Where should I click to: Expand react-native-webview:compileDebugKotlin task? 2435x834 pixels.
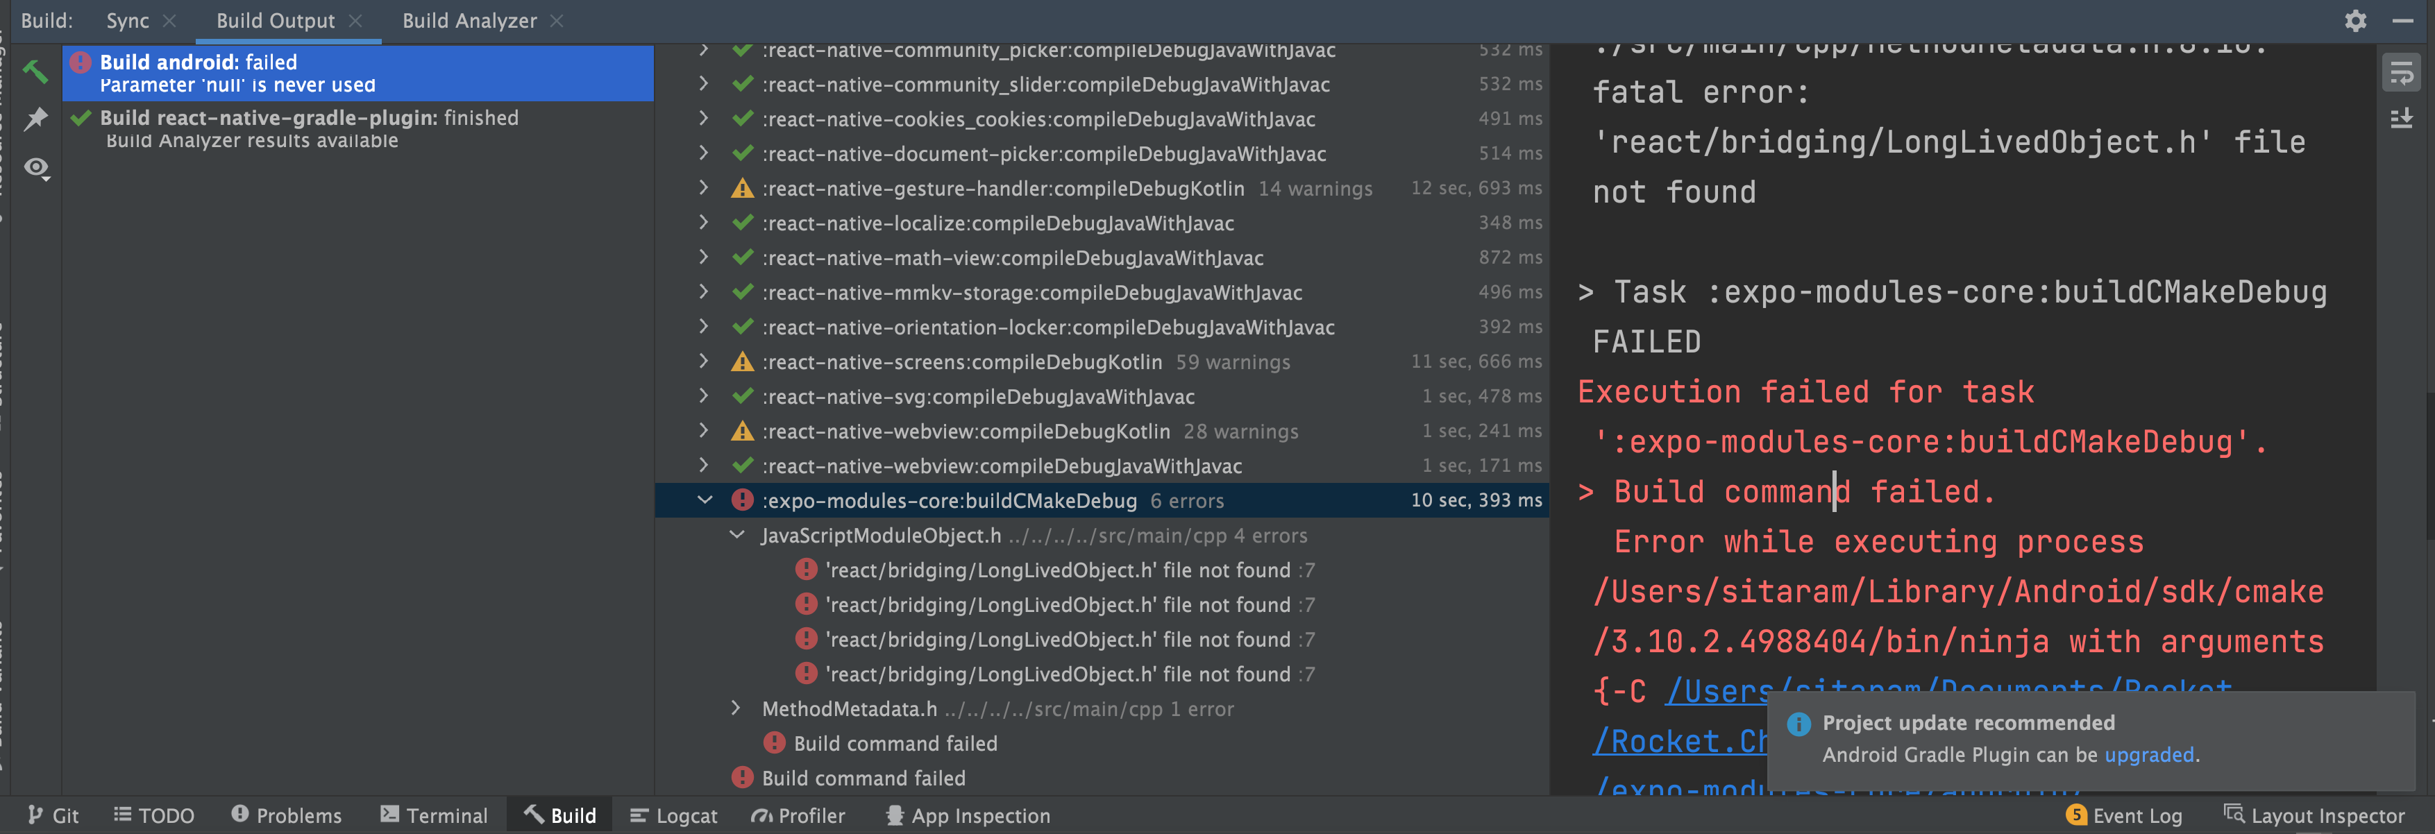point(703,431)
